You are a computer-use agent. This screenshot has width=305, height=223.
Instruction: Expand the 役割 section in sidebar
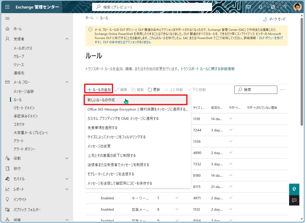pos(67,158)
